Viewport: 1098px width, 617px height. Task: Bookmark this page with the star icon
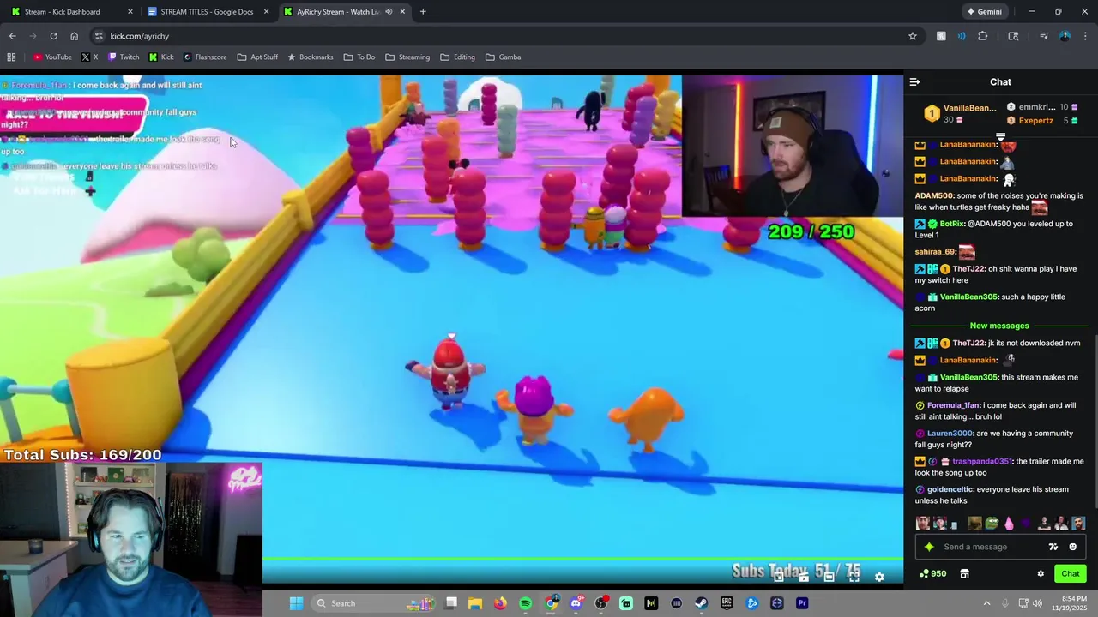913,36
